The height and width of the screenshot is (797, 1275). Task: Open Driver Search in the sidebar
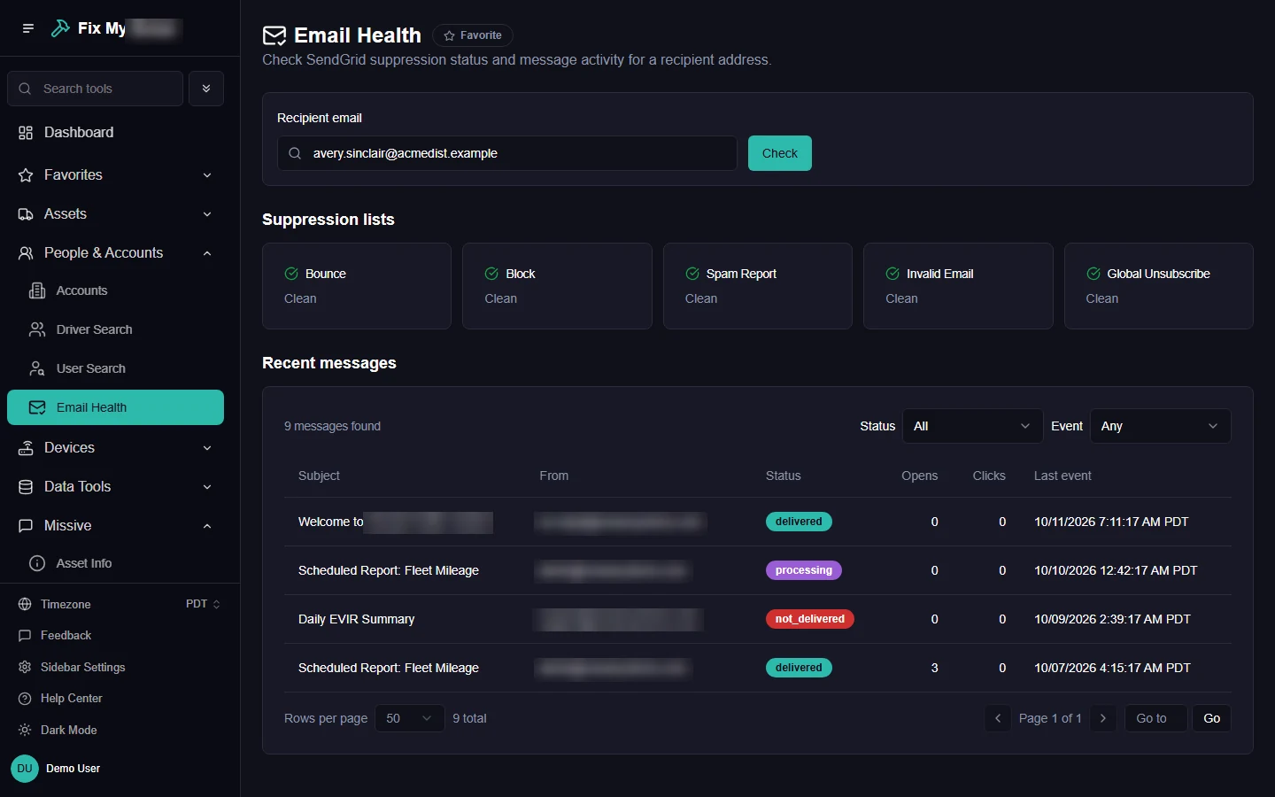[115, 329]
